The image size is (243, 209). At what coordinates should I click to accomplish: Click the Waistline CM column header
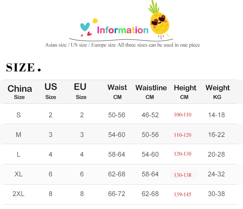tap(151, 92)
